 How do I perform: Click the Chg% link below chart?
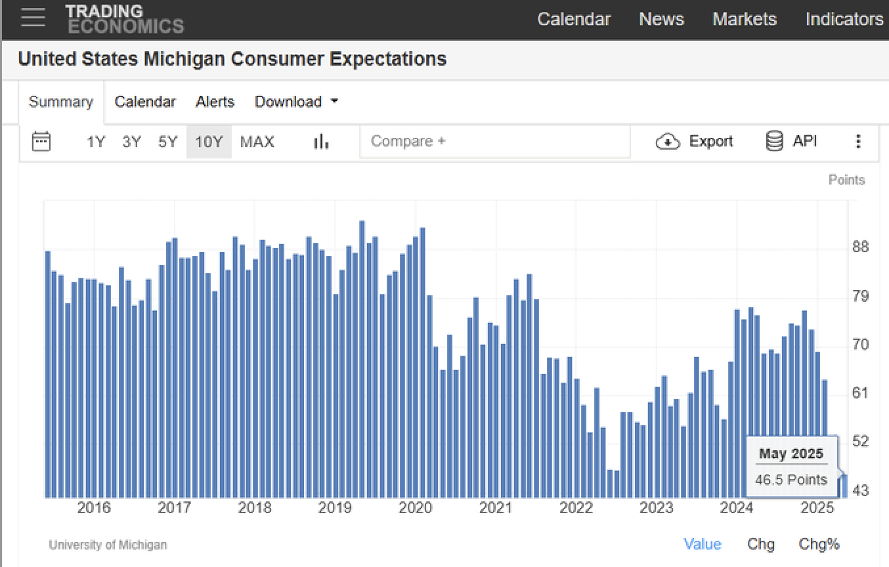click(819, 544)
